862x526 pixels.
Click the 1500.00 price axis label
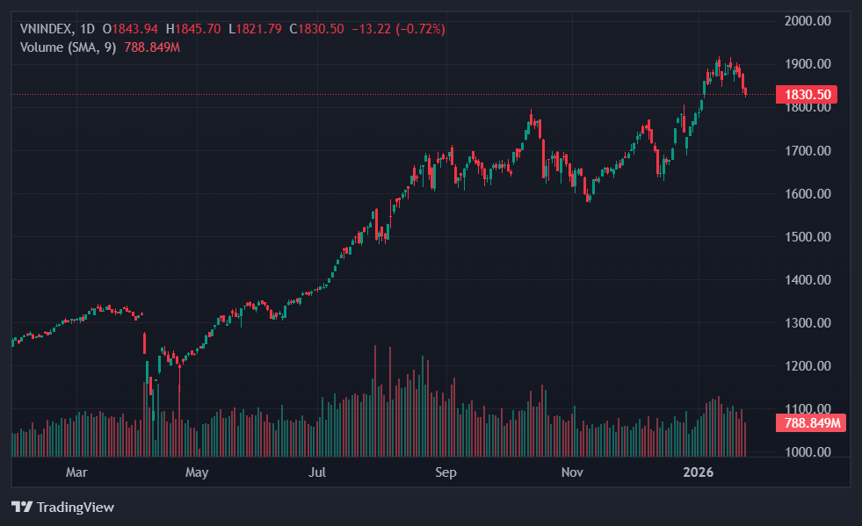pyautogui.click(x=807, y=237)
